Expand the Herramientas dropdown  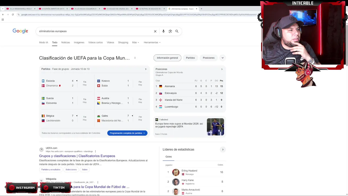tap(152, 42)
